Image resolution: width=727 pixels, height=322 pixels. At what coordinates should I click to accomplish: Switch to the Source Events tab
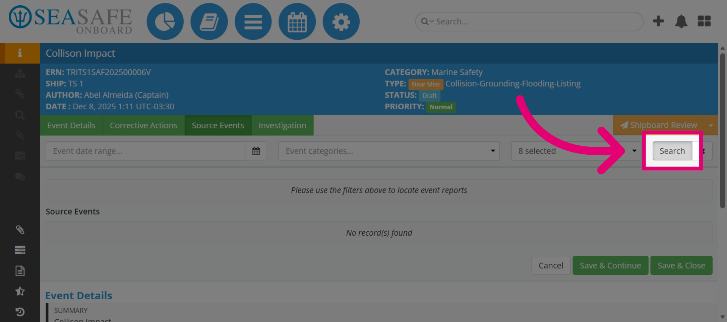218,125
